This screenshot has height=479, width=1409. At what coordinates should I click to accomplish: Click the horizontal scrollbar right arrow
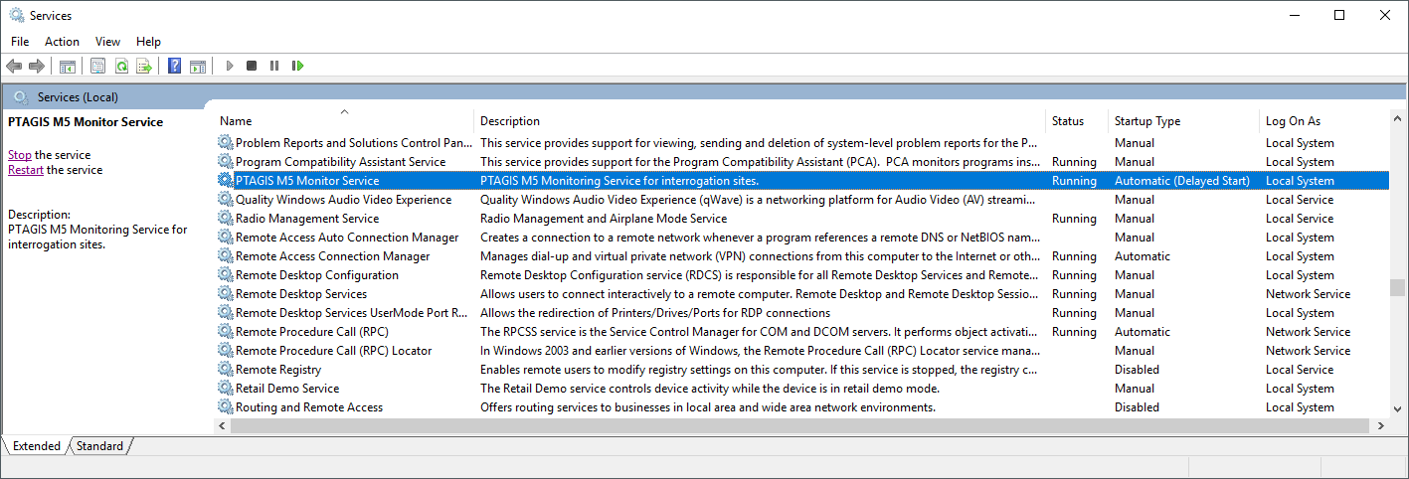tap(1380, 425)
